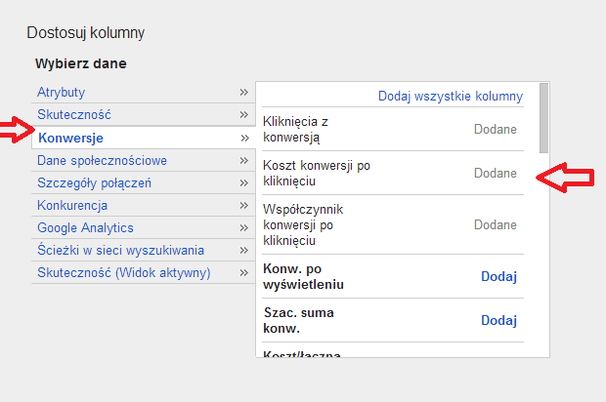Select the Atrybuty category
This screenshot has width=606, height=402.
[x=61, y=92]
